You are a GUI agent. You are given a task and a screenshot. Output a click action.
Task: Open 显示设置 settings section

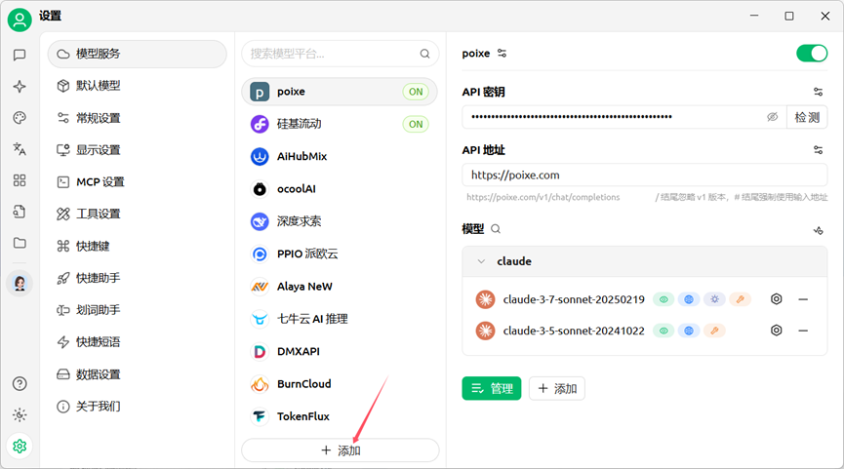point(138,149)
